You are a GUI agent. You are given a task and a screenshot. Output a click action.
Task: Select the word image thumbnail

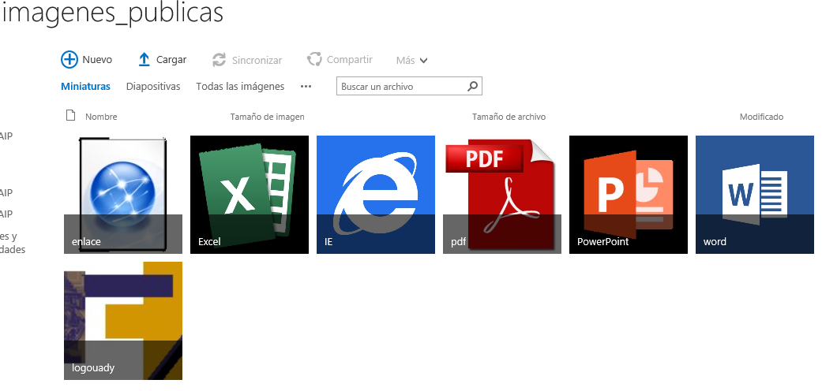coord(755,194)
